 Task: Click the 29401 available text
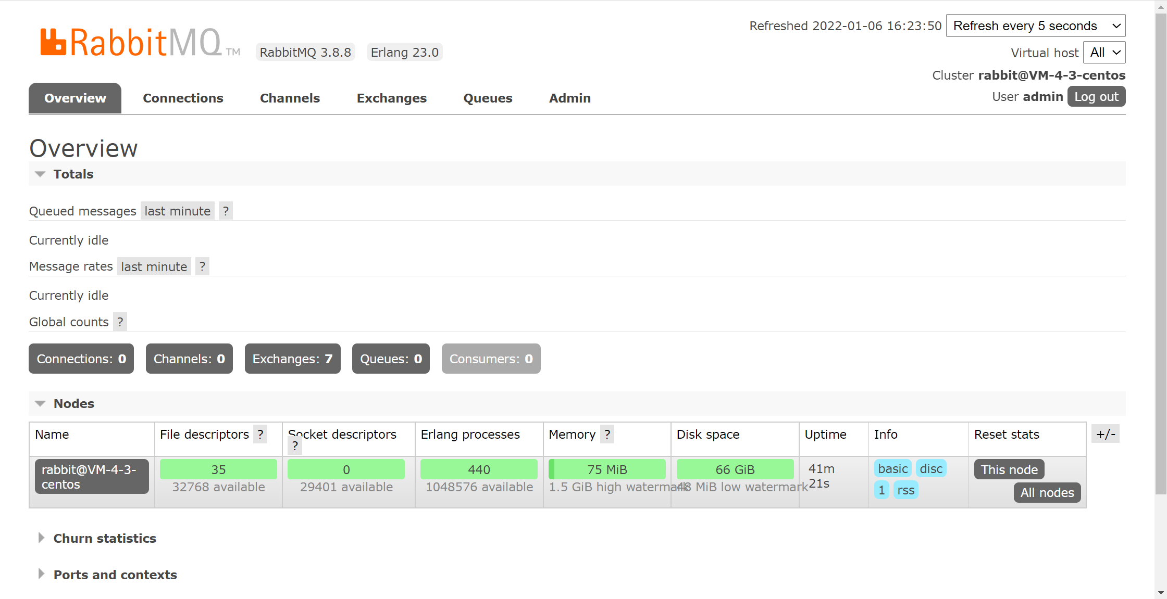pos(346,487)
